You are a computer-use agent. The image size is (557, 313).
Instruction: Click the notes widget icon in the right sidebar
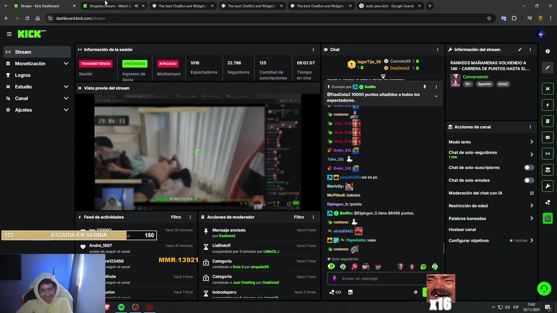(547, 121)
